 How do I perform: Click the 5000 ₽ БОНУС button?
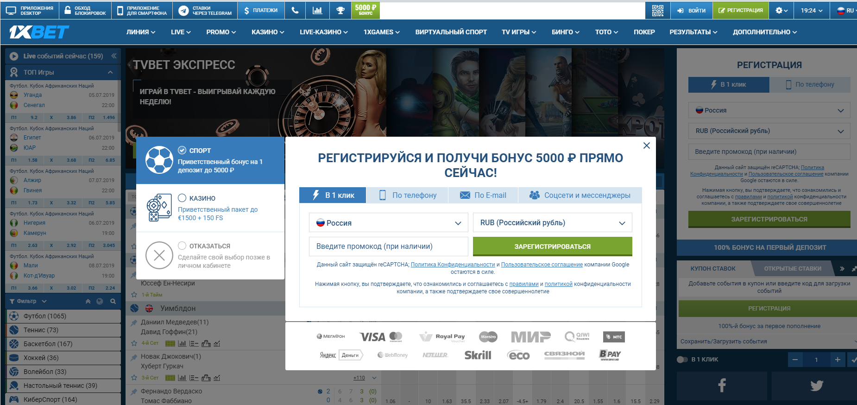pos(365,10)
